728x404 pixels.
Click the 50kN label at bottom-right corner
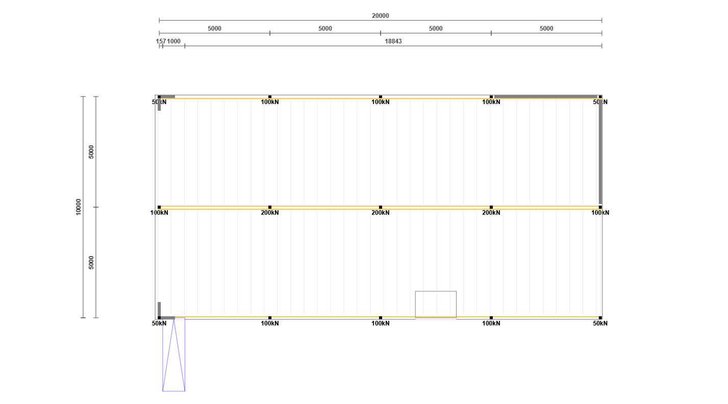[x=600, y=323]
